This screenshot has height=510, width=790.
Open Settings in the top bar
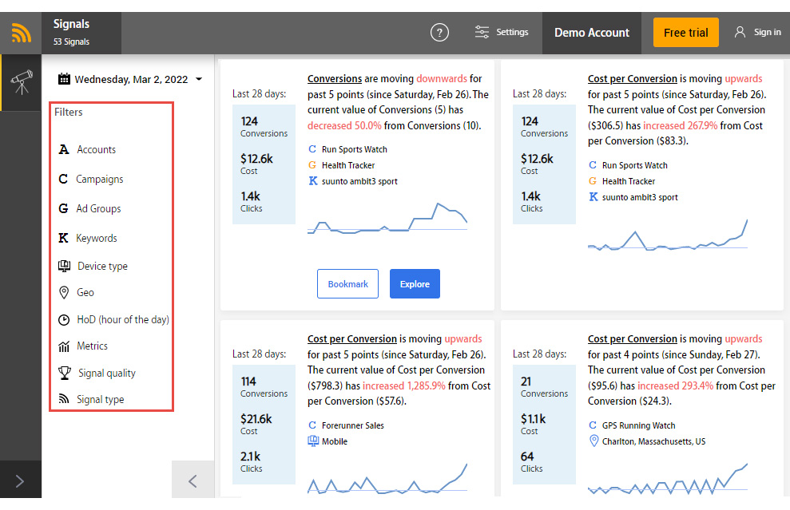pos(502,33)
